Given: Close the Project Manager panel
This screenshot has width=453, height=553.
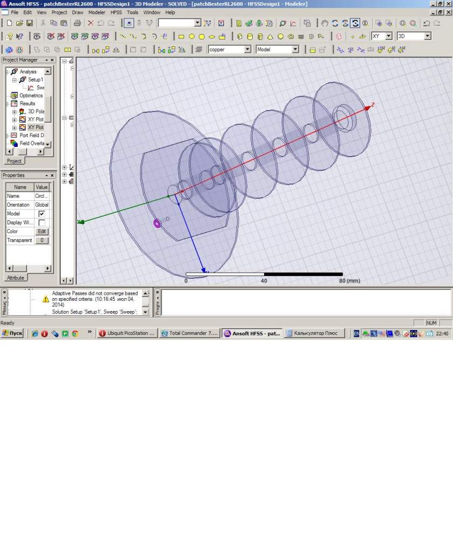Looking at the screenshot, I should [x=52, y=60].
